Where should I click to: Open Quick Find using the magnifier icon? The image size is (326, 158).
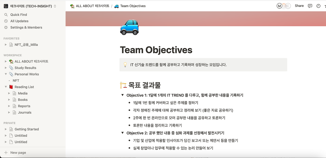(x=6, y=15)
